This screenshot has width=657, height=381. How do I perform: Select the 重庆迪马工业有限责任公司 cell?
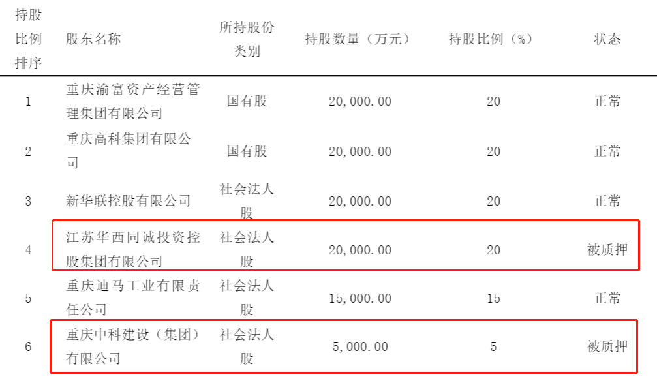[133, 297]
